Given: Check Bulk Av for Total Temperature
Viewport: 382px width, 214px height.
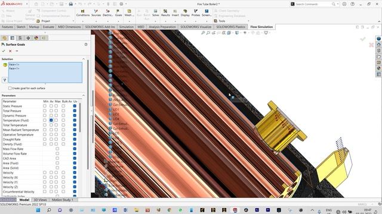Looking at the screenshot, I should coord(63,125).
